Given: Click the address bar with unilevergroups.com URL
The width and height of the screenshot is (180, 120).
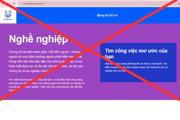Looking at the screenshot, I should [99, 4].
